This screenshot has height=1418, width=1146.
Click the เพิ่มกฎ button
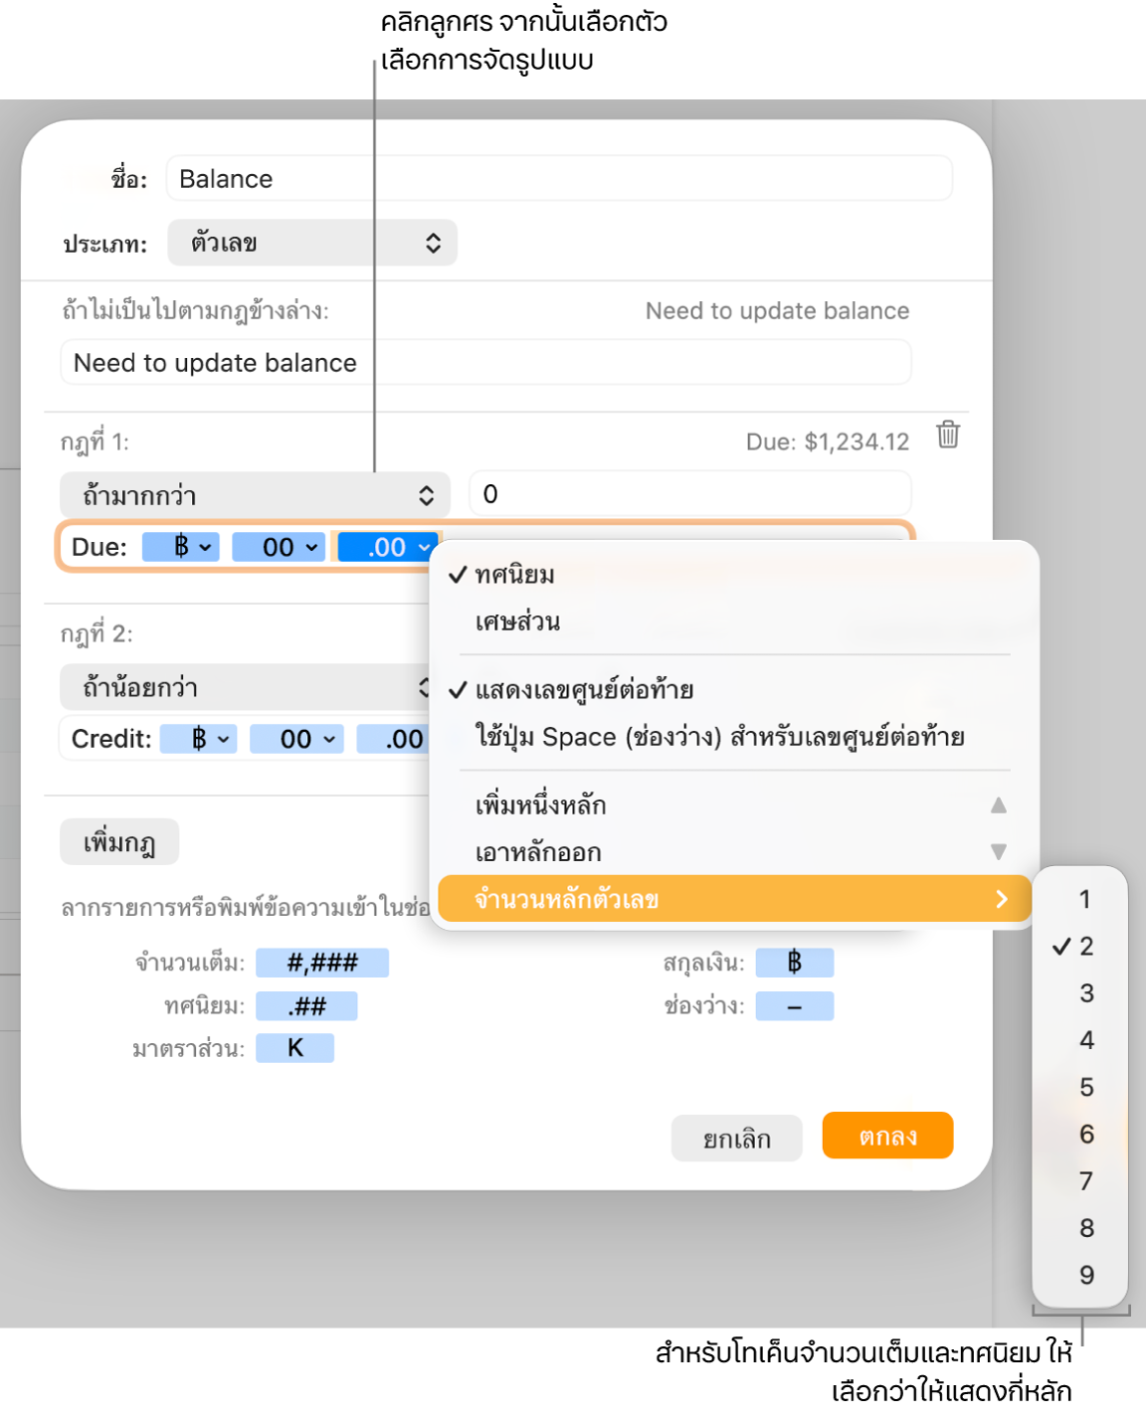(x=119, y=843)
